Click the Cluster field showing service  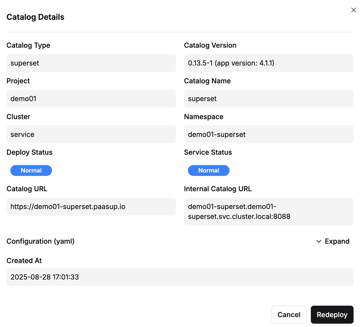pos(91,134)
